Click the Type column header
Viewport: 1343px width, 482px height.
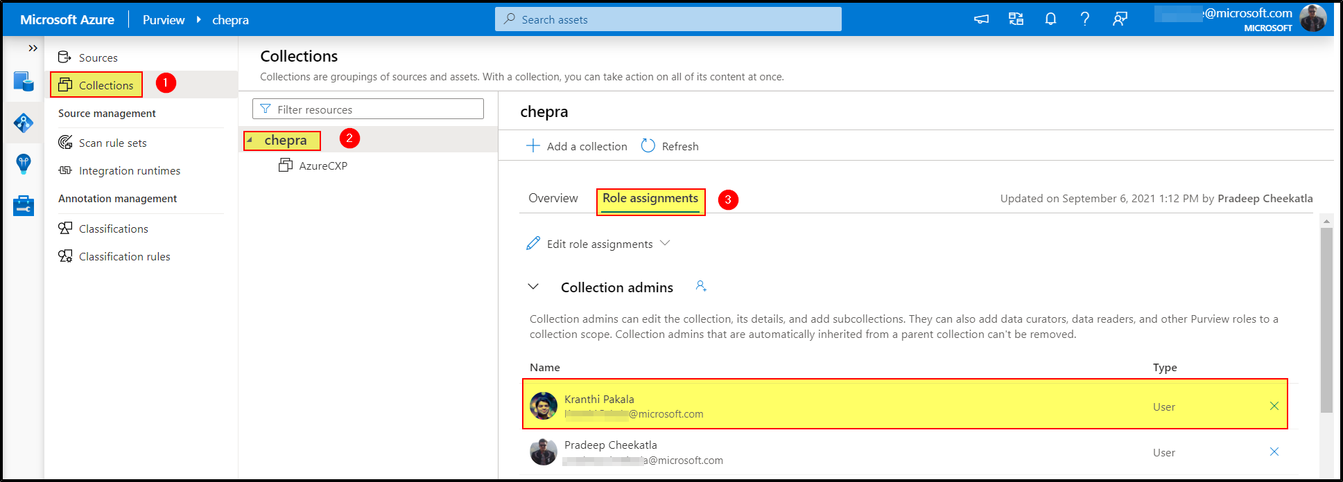(x=1165, y=367)
